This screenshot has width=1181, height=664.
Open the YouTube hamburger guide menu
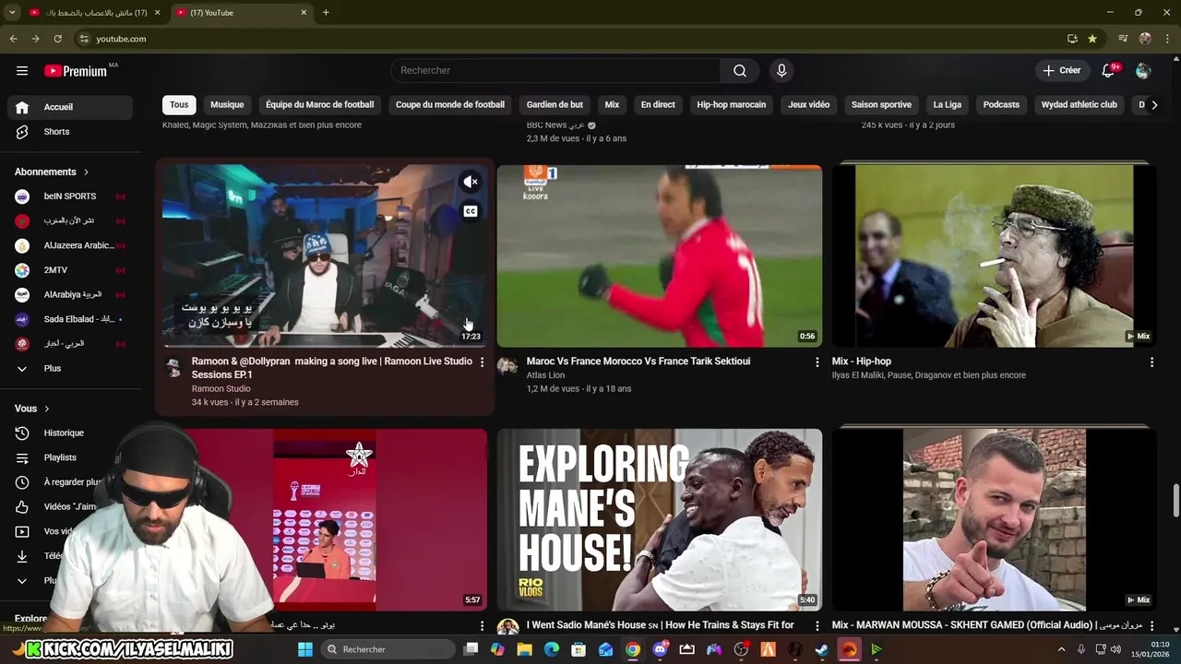[22, 71]
